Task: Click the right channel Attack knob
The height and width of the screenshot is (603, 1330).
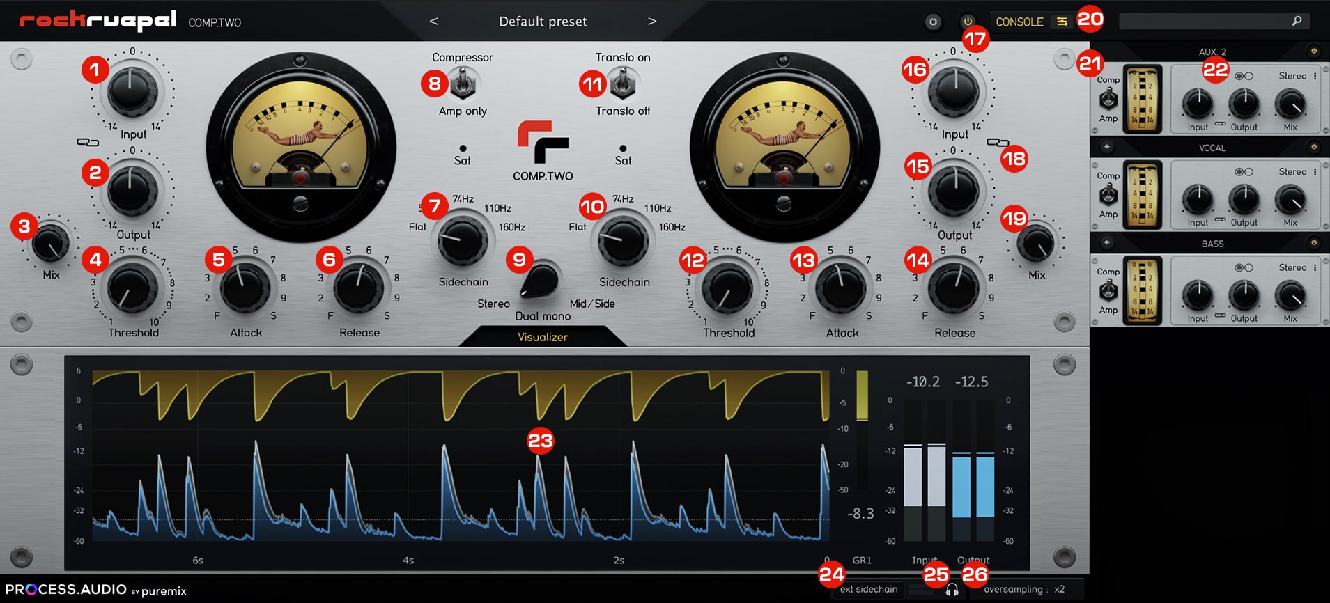Action: (841, 288)
